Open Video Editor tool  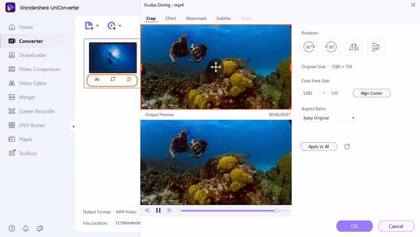tap(28, 83)
